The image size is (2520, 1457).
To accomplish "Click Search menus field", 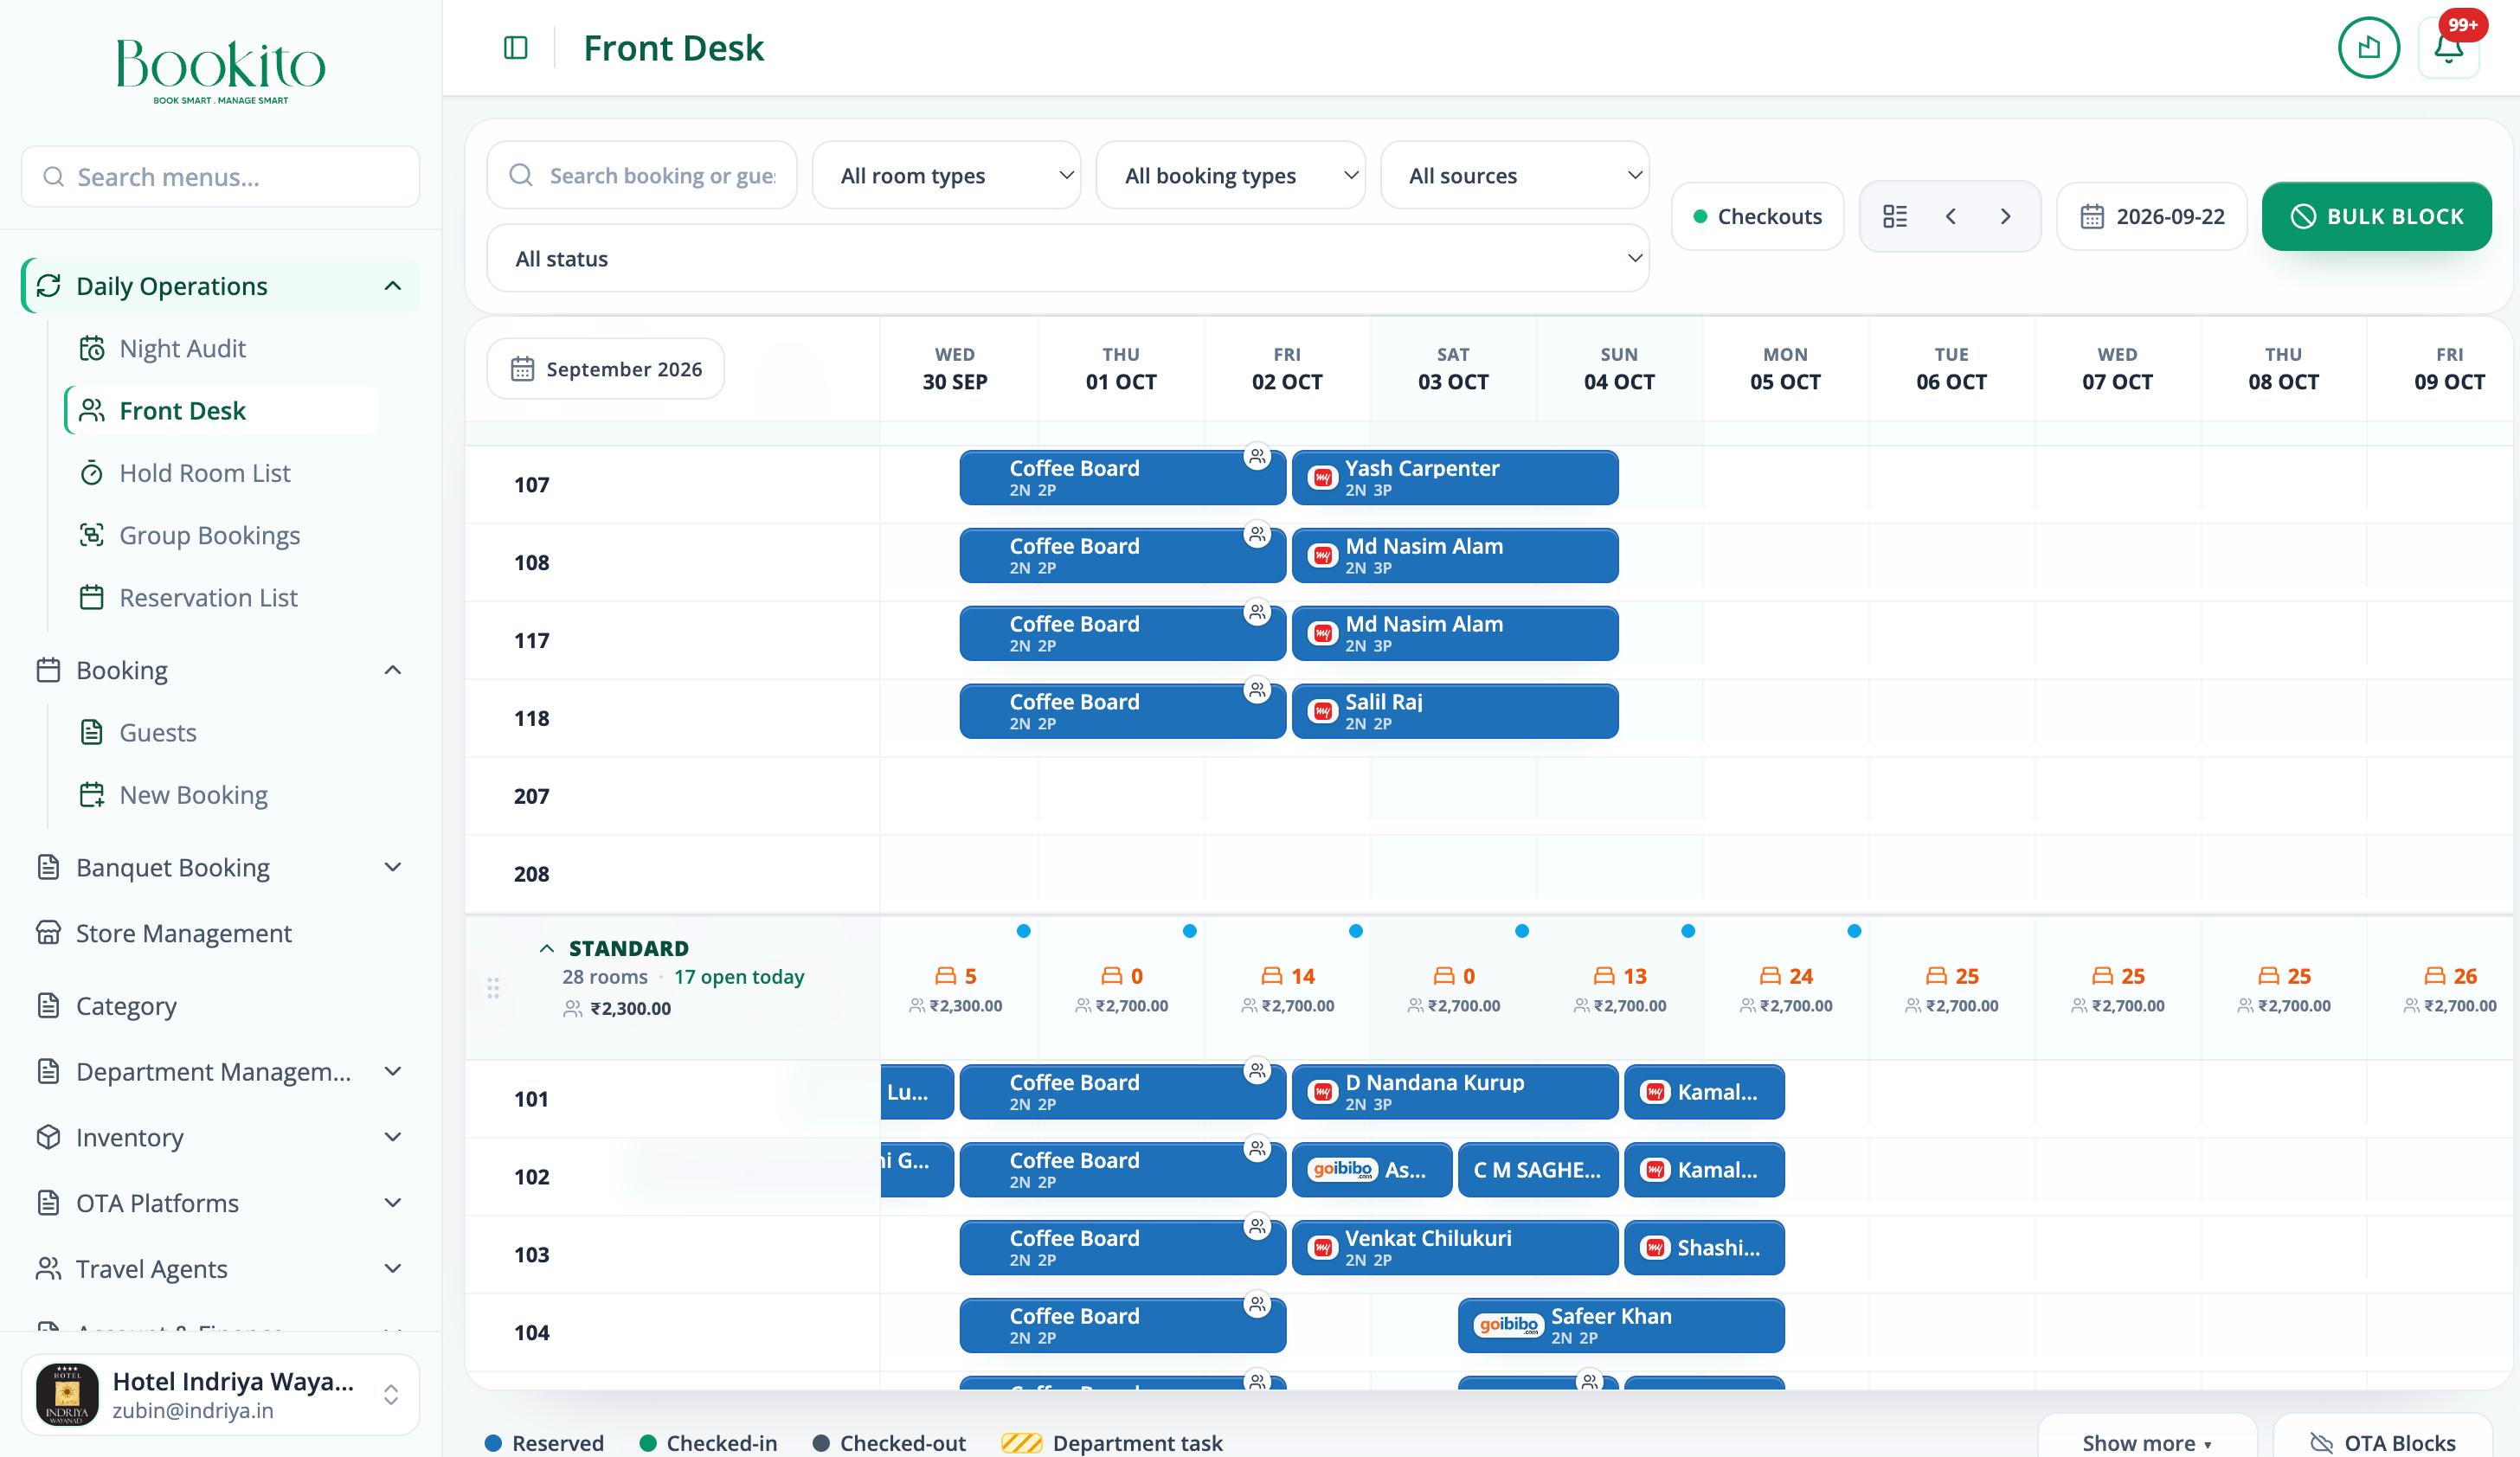I will pyautogui.click(x=220, y=177).
